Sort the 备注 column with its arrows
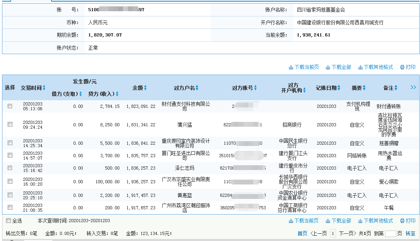The image size is (420, 241). click(x=395, y=87)
